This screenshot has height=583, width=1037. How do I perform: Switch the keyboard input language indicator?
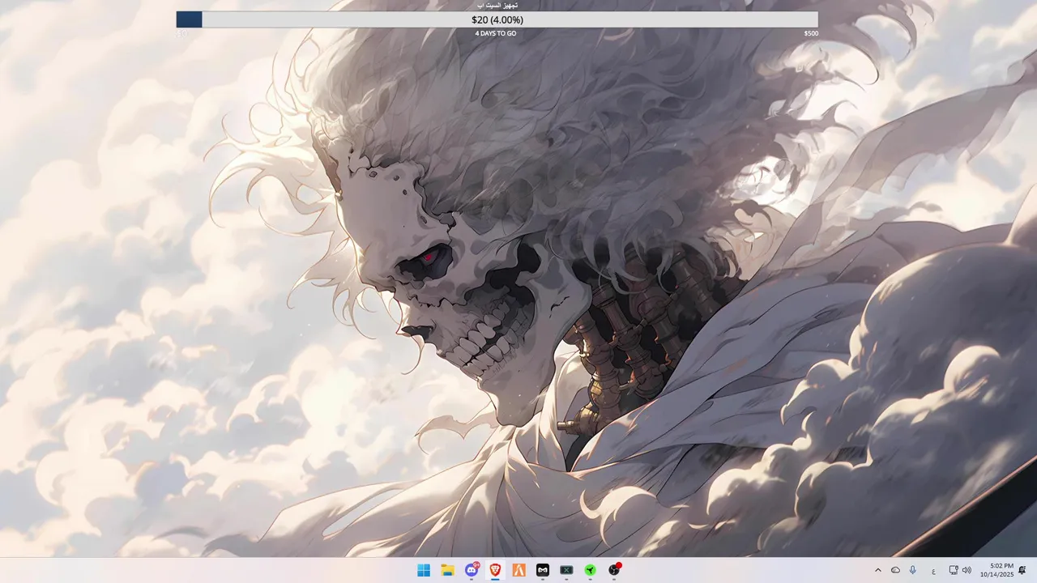pyautogui.click(x=933, y=571)
